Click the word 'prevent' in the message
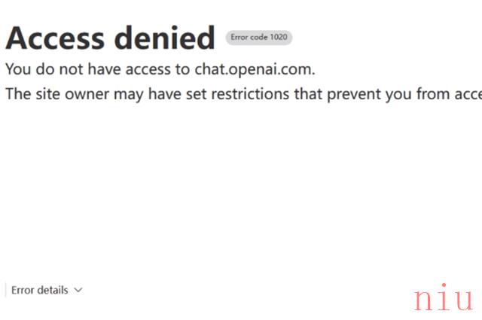The image size is (482, 320). (x=353, y=94)
